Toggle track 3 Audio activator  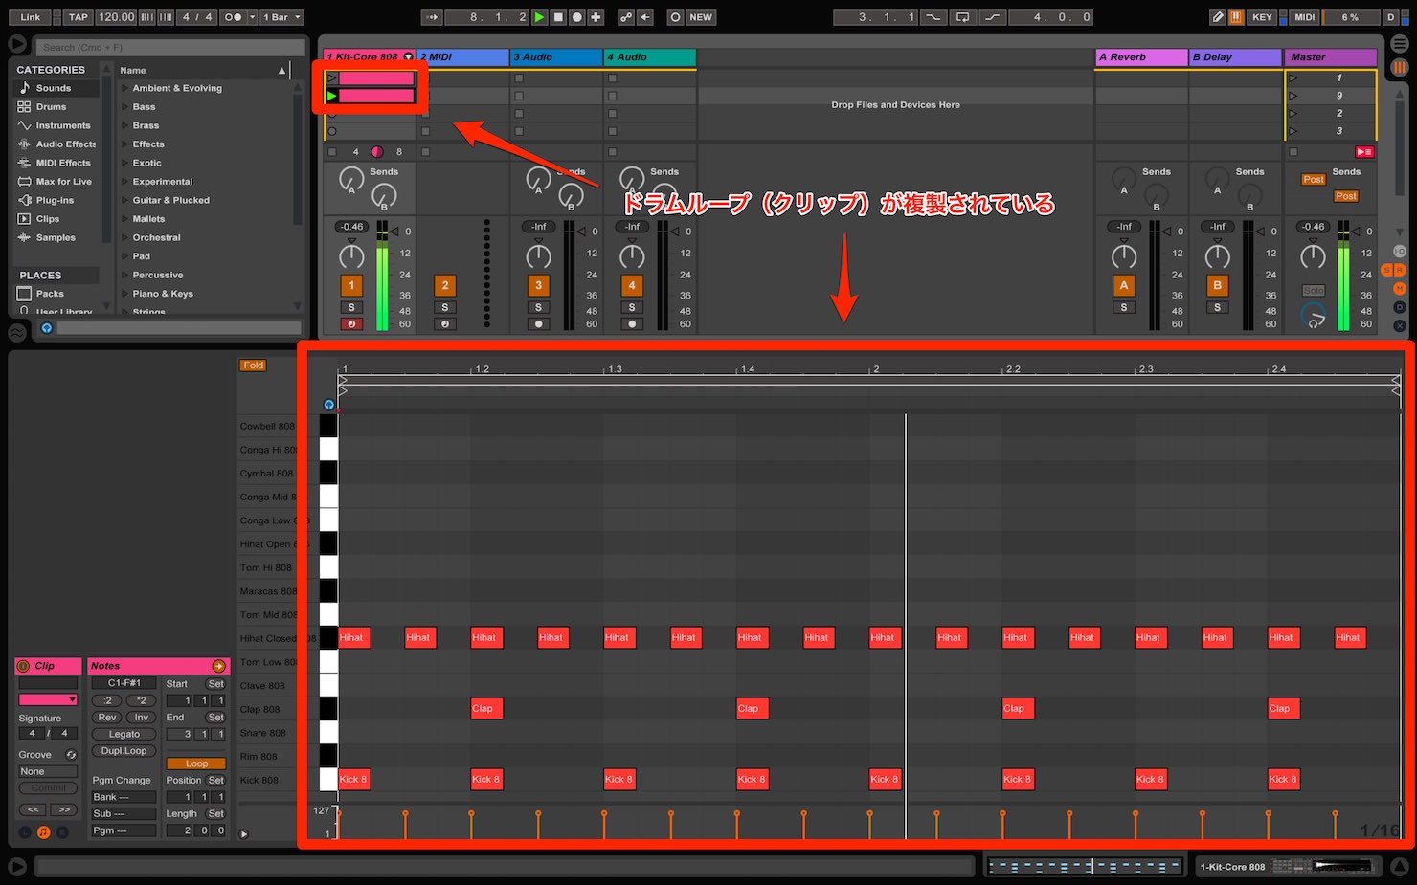[x=538, y=285]
